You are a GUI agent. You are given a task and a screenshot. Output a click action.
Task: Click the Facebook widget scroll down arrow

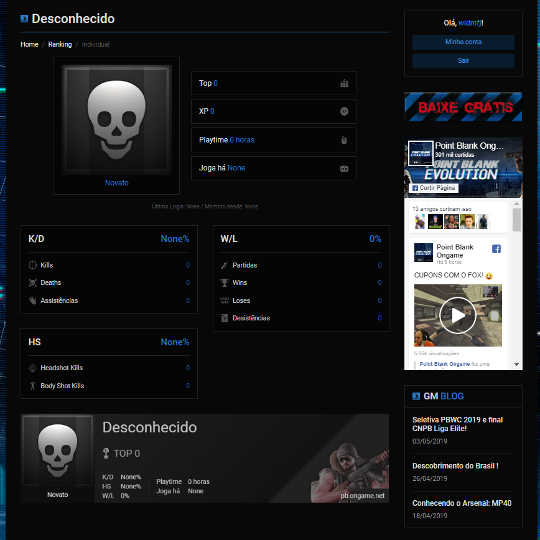click(516, 365)
